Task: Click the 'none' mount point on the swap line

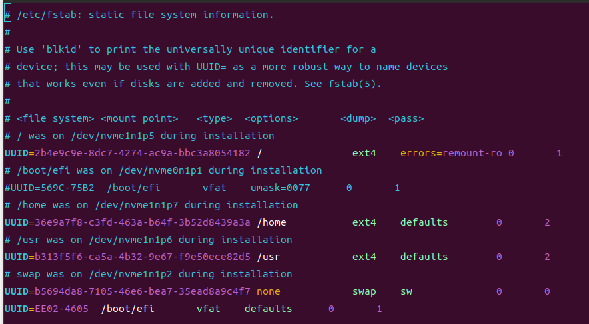Action: (268, 291)
